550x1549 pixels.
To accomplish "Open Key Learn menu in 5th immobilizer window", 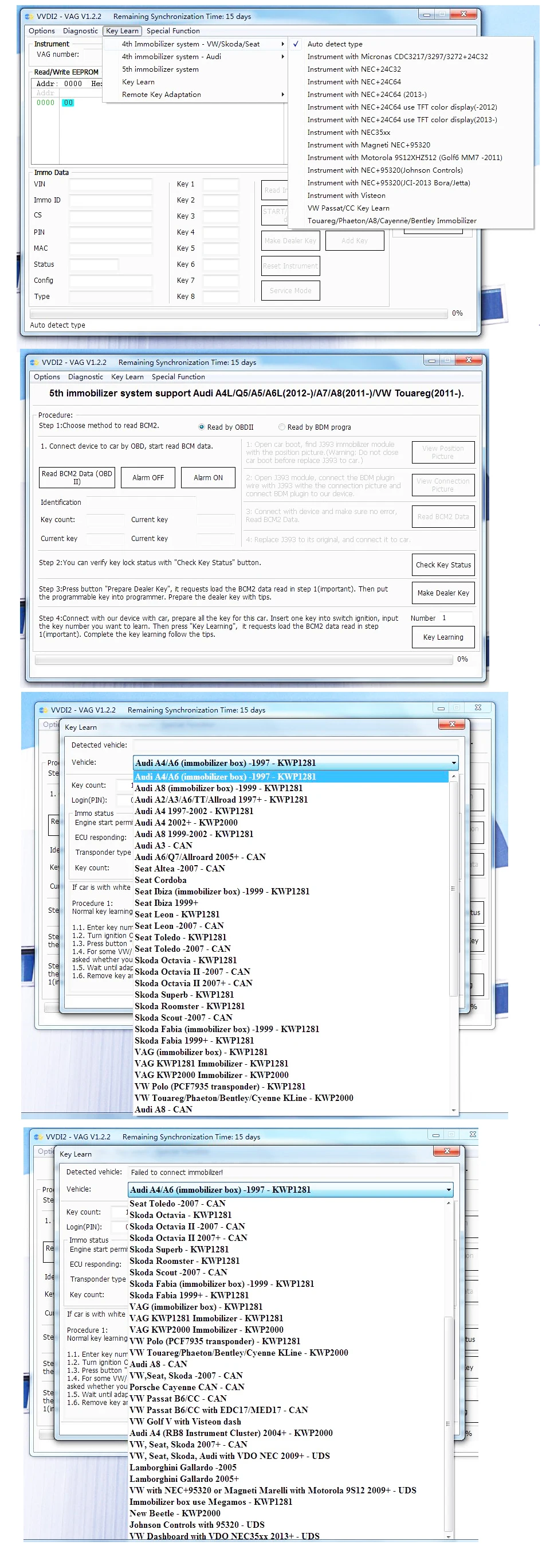I will 127,377.
